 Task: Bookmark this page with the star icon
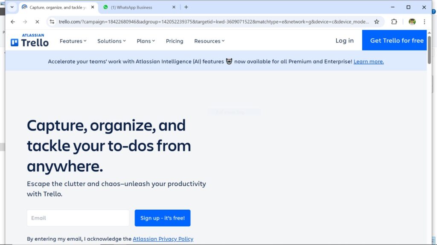(376, 22)
